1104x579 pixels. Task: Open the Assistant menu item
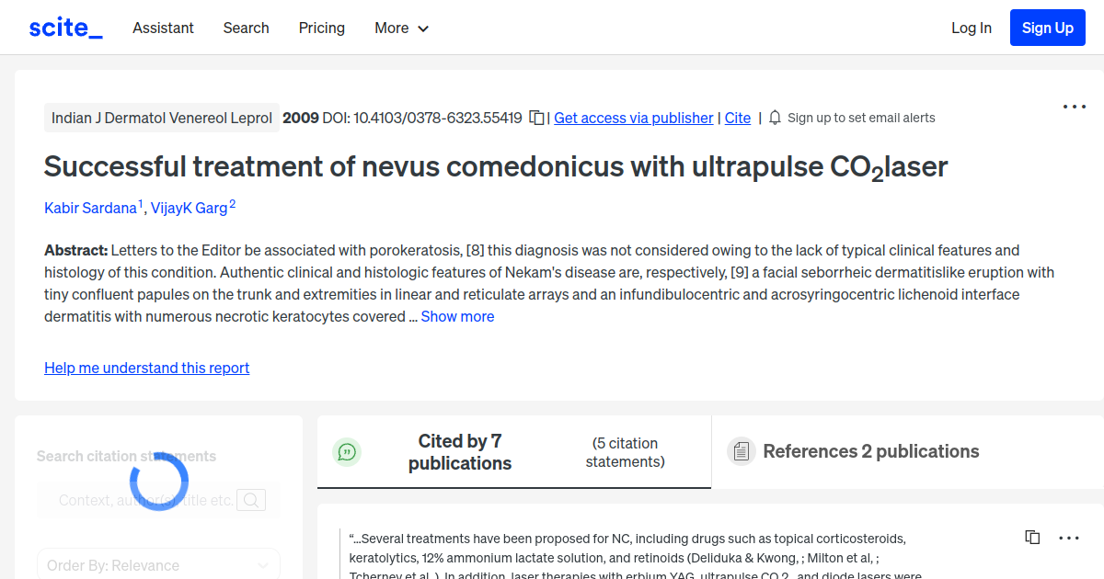tap(163, 28)
